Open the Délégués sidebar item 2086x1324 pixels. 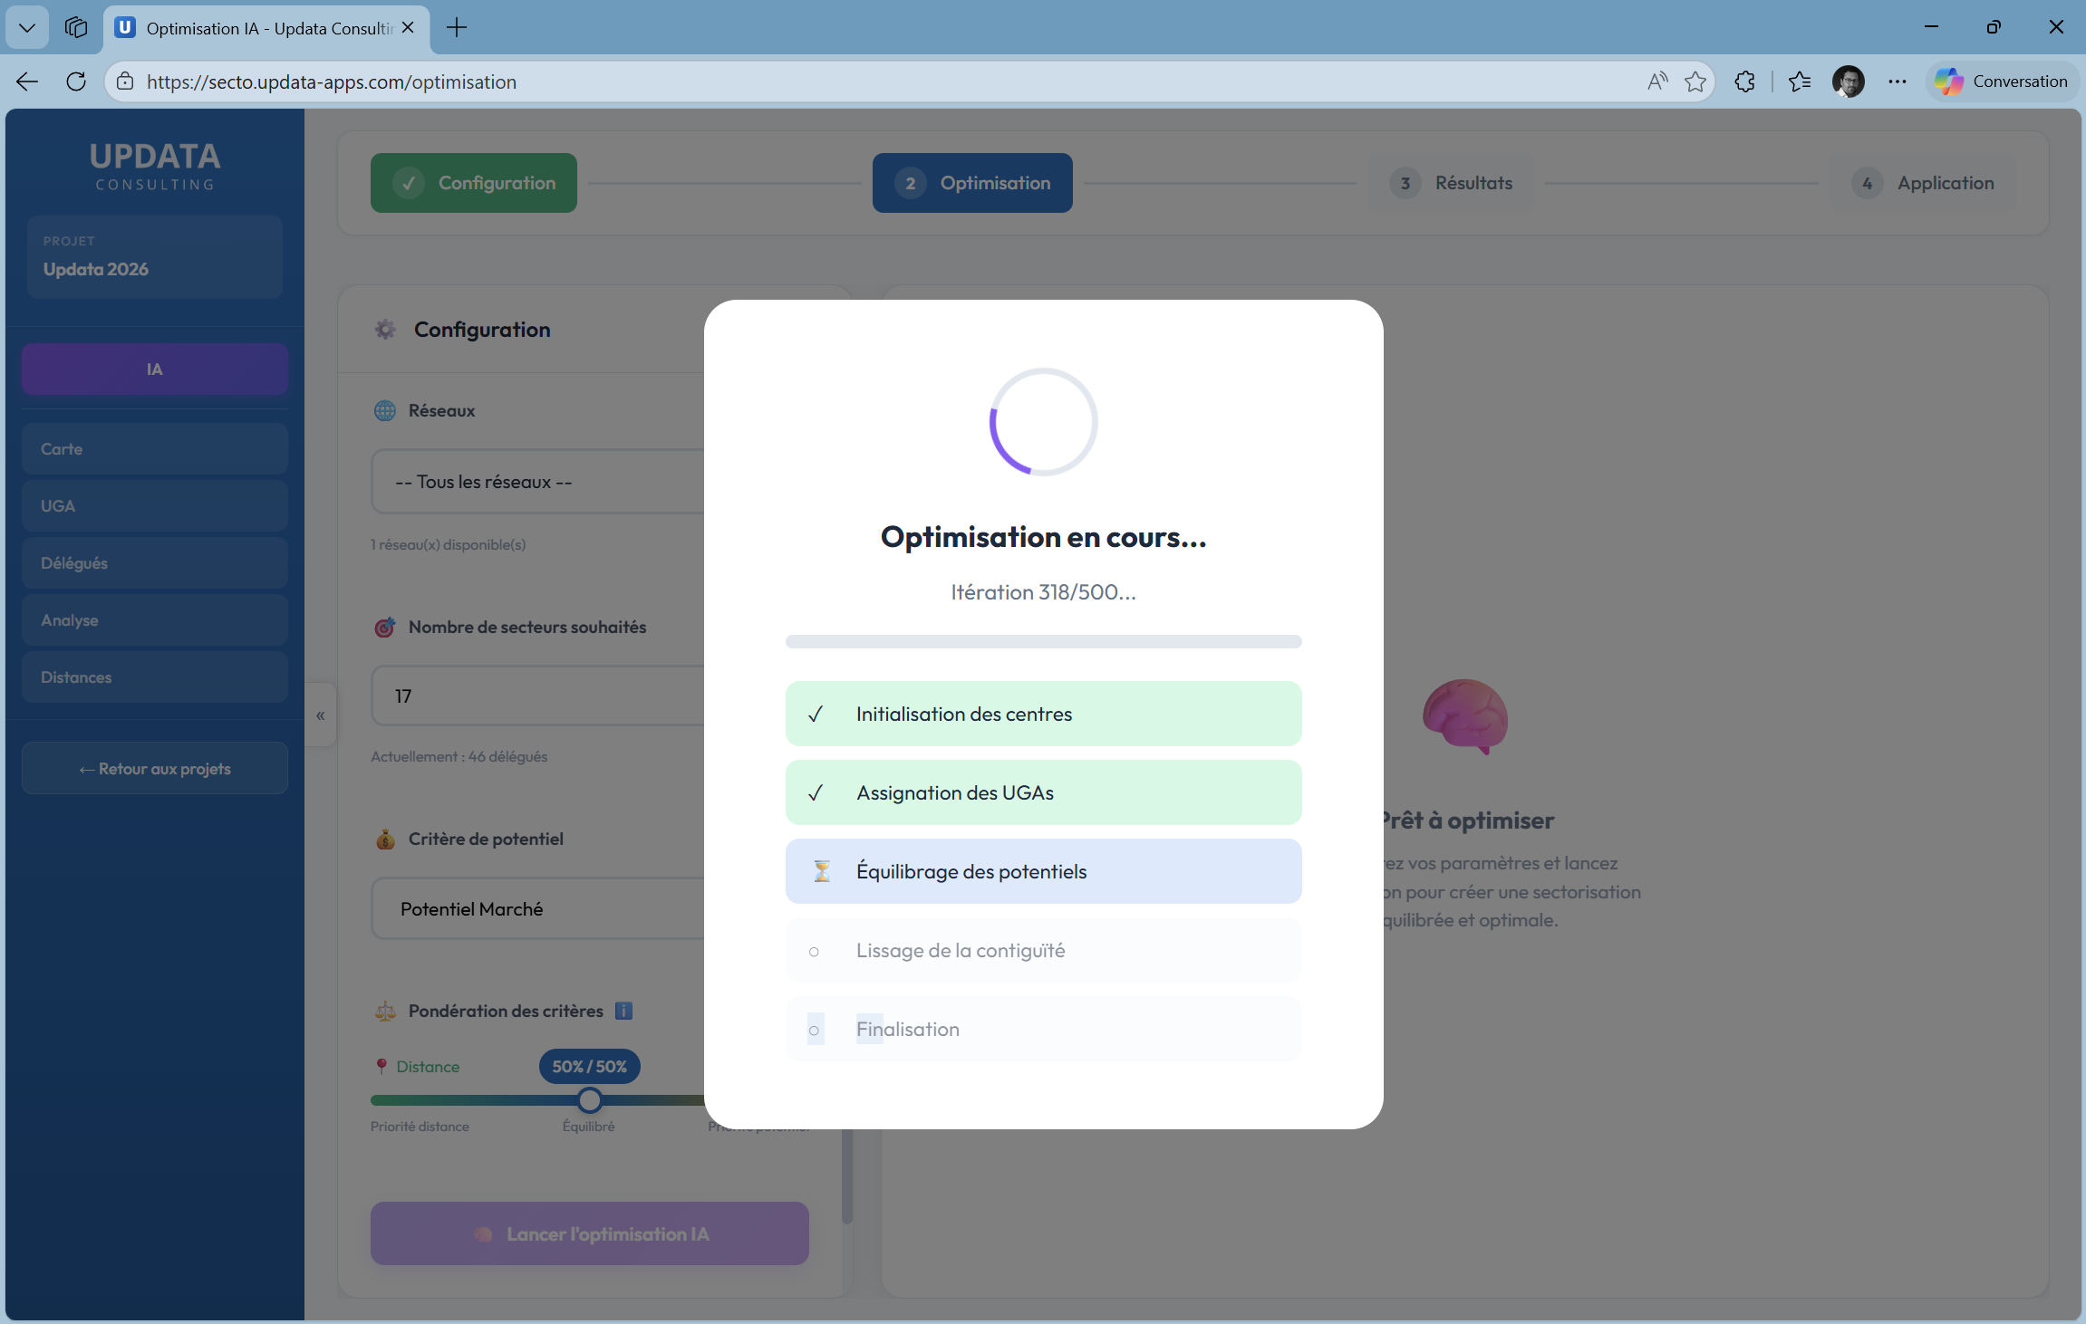(155, 563)
